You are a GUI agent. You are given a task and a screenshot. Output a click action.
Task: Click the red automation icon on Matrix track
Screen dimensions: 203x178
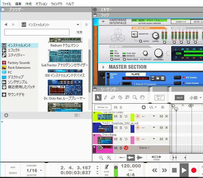point(126,148)
